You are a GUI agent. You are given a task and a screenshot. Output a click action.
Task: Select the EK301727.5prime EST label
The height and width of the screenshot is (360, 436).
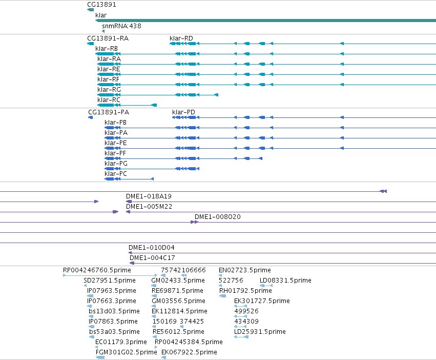[262, 301]
